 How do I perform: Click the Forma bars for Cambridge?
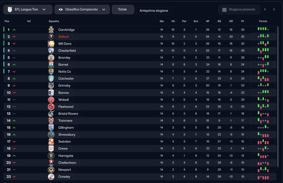tap(263, 30)
